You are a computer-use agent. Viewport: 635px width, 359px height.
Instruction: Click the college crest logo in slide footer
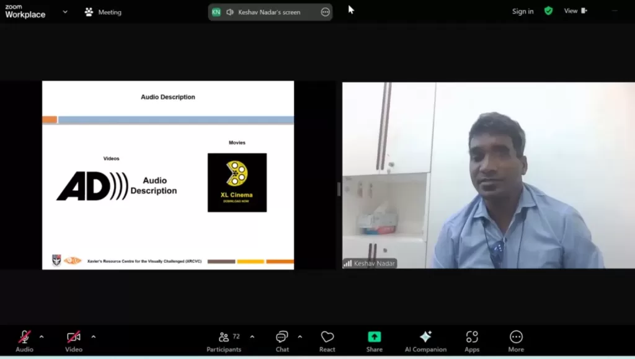pyautogui.click(x=56, y=260)
